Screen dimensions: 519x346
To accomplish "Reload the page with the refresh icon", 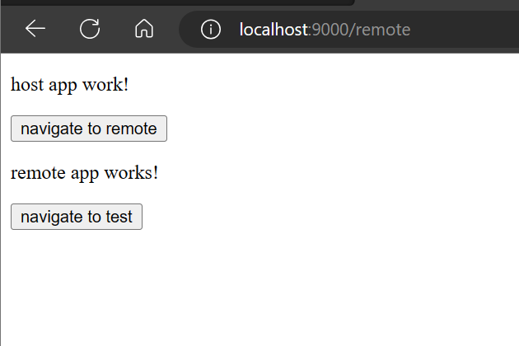I will click(90, 29).
